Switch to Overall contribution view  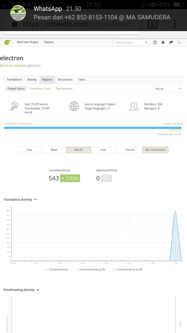click(130, 150)
